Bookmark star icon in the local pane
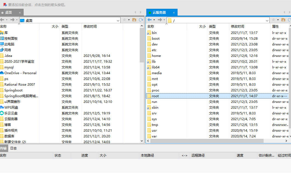This screenshot has height=173, width=291. (124, 20)
